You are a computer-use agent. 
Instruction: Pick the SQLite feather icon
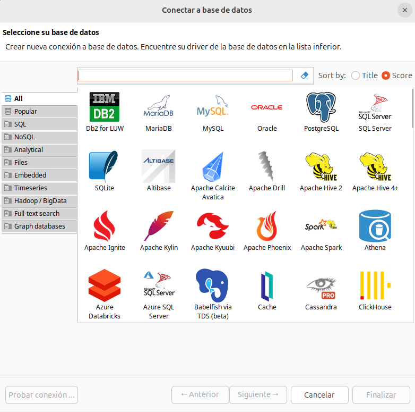(105, 167)
